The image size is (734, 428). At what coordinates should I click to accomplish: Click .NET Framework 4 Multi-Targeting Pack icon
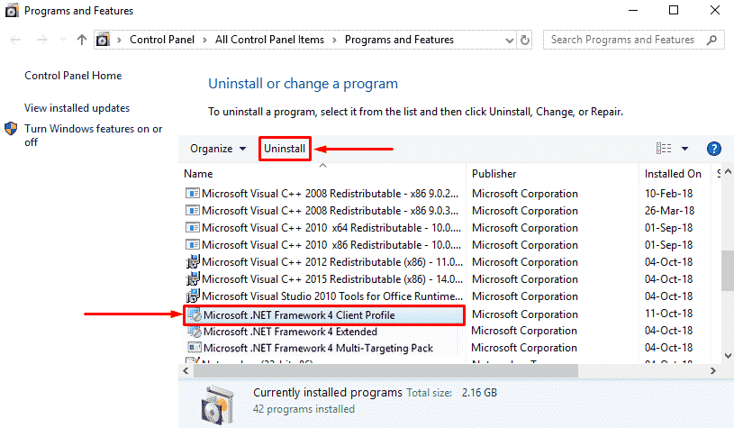195,348
